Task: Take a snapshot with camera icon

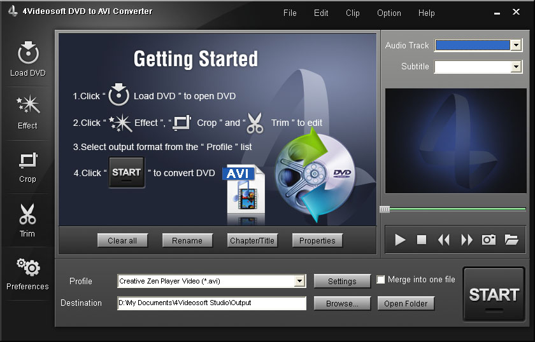Action: click(x=489, y=240)
